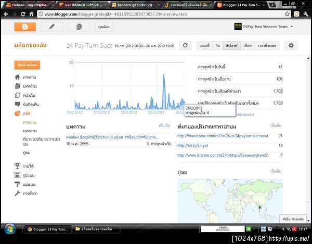Select the Day time range tab
This screenshot has height=244, width=312.
[218, 46]
